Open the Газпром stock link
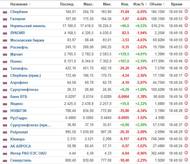Image resolution: width=190 pixels, height=164 pixels. tap(18, 19)
